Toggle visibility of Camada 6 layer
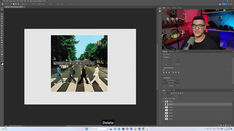 click(x=163, y=107)
